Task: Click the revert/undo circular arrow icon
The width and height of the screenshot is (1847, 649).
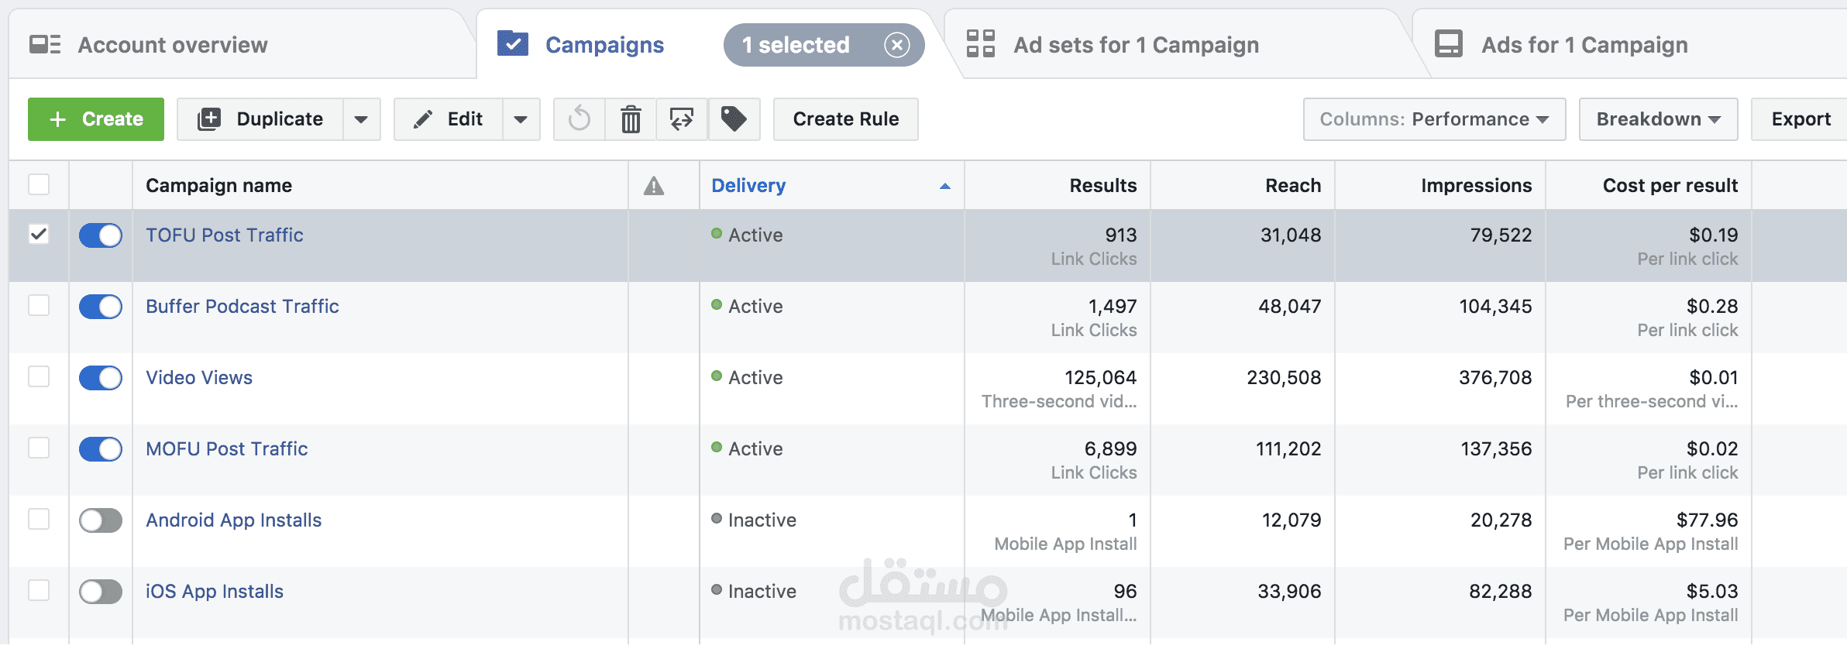Action: tap(579, 119)
